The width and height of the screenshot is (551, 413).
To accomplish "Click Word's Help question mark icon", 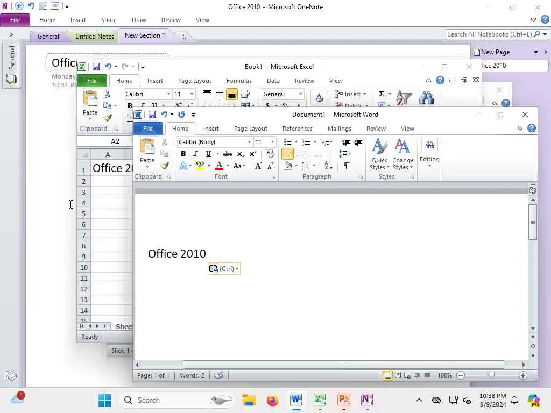I will point(532,128).
